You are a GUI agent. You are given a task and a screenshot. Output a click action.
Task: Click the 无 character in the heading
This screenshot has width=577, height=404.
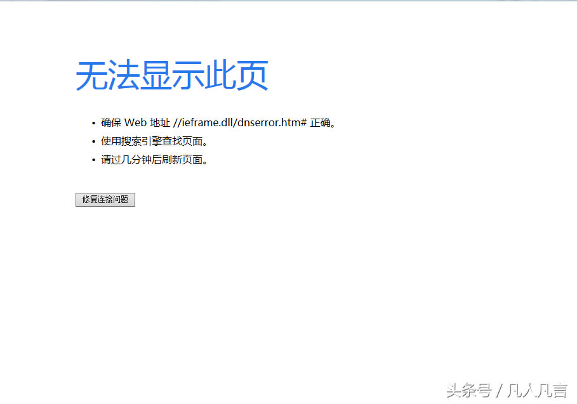click(x=92, y=76)
